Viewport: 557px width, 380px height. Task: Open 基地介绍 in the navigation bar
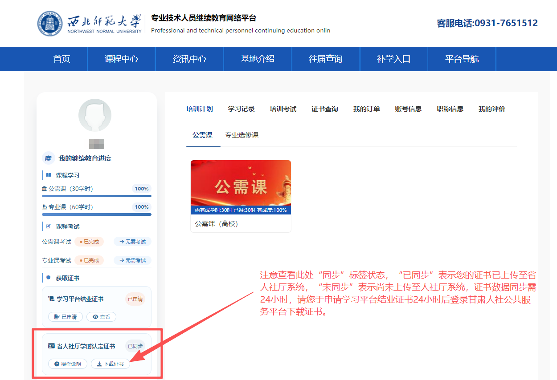tap(258, 59)
